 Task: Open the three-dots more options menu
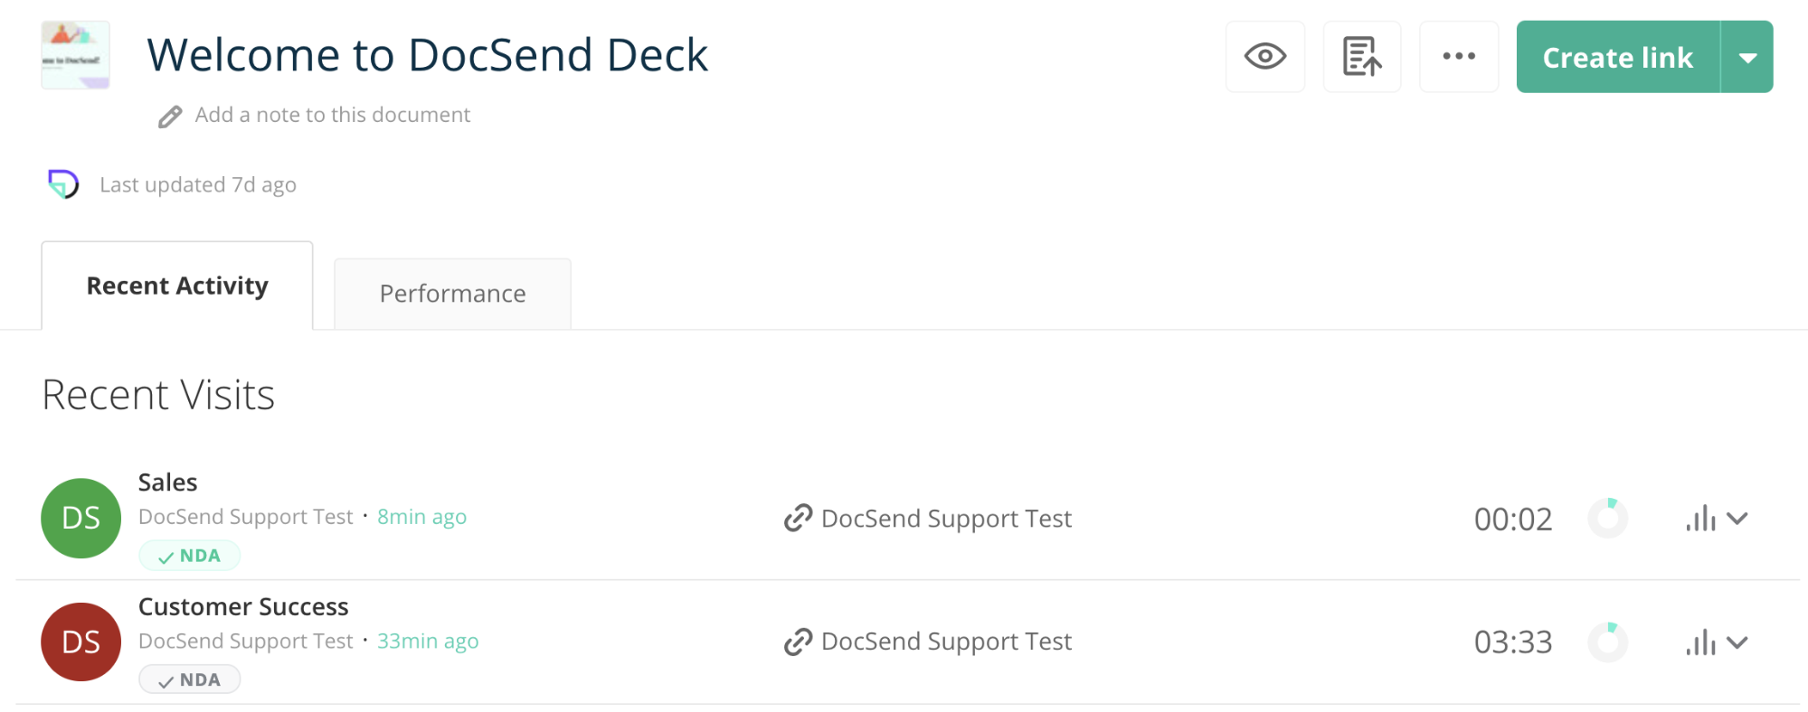tap(1459, 57)
